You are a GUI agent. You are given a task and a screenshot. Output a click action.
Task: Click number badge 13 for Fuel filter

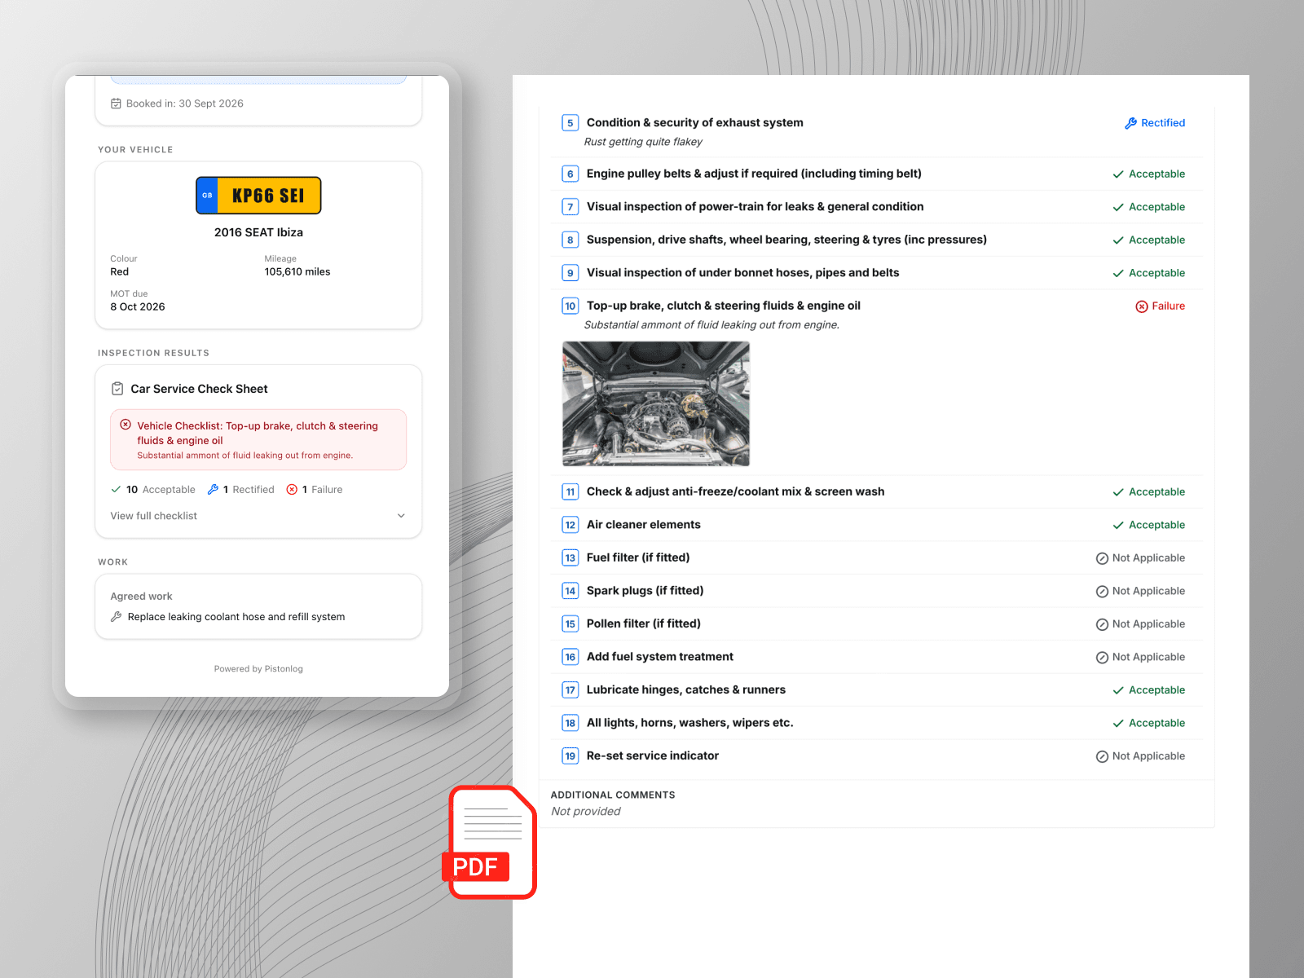coord(570,558)
